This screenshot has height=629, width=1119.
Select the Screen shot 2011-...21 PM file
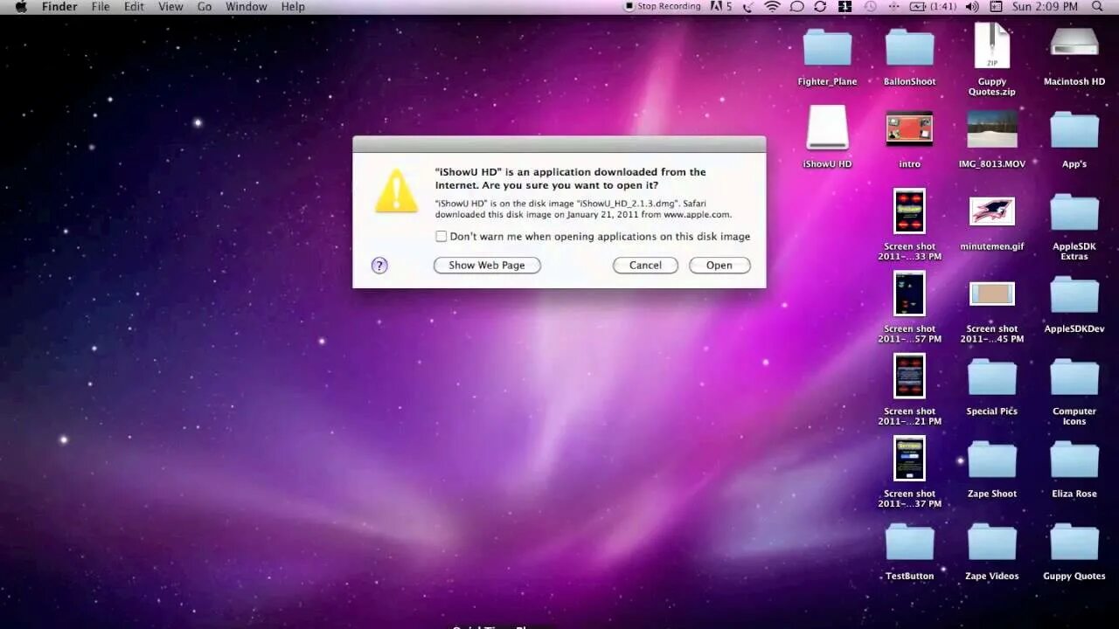pos(909,376)
